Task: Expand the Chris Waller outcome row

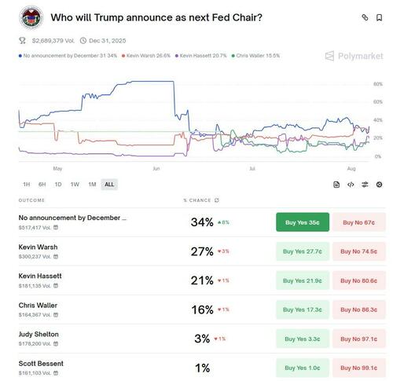Action: [x=202, y=310]
